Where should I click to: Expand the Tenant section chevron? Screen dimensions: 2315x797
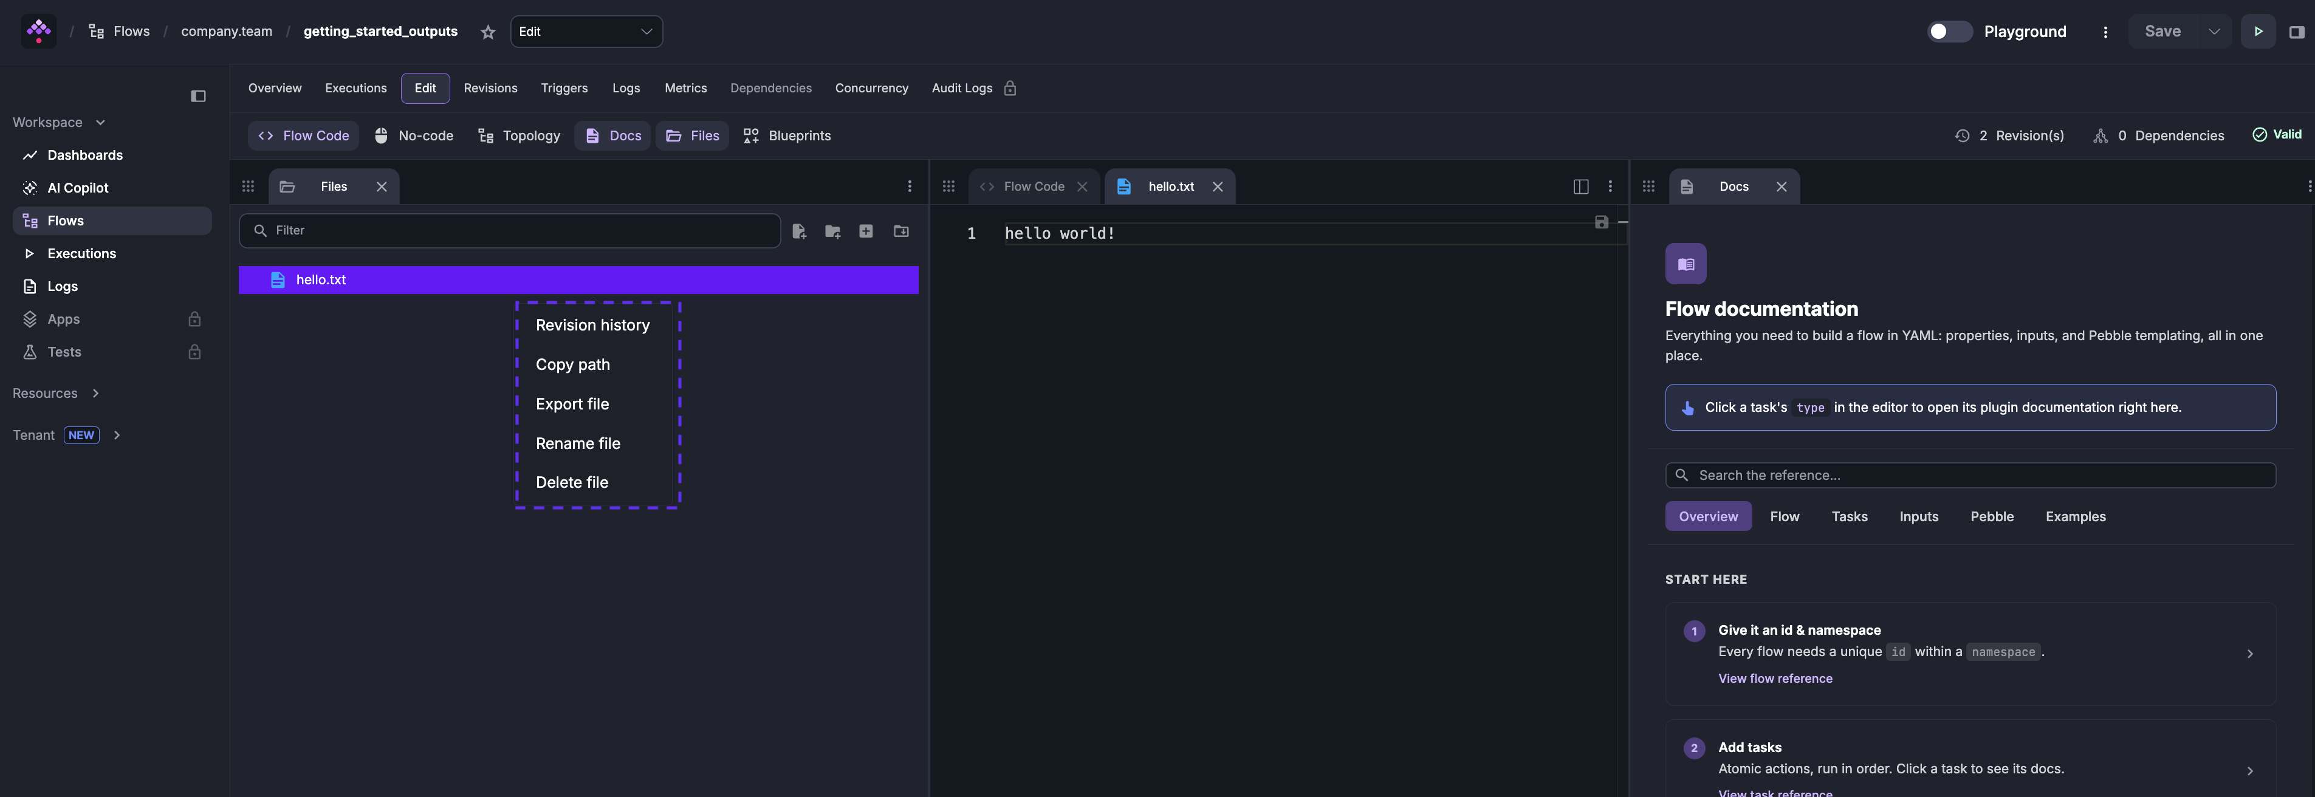117,436
